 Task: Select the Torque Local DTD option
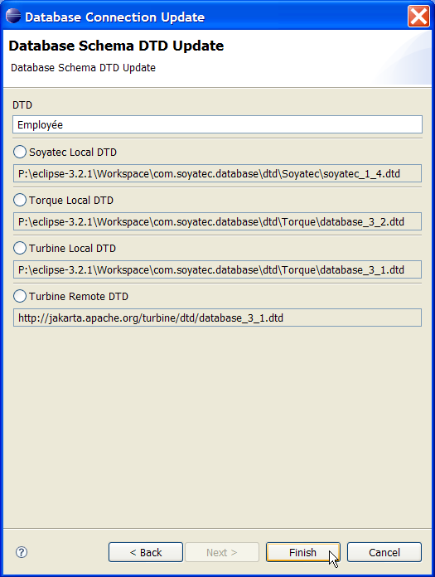[20, 200]
